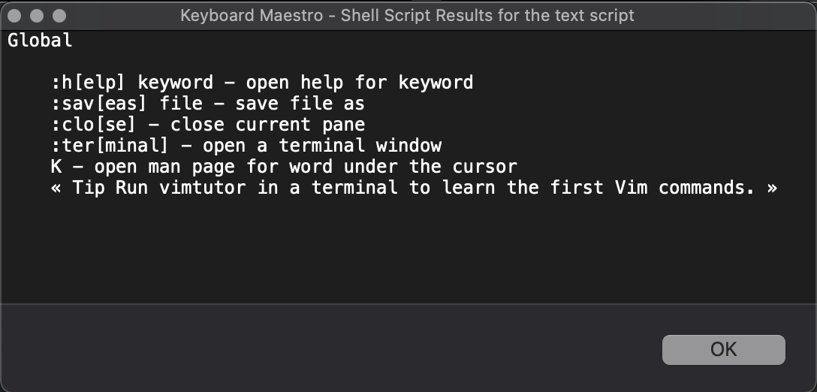Click the word cursor in the K line

[x=484, y=166]
